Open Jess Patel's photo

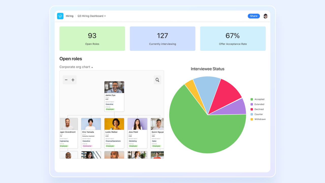(x=137, y=124)
